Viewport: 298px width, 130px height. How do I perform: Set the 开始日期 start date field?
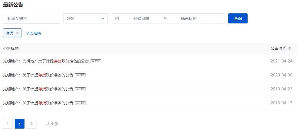click(x=141, y=18)
